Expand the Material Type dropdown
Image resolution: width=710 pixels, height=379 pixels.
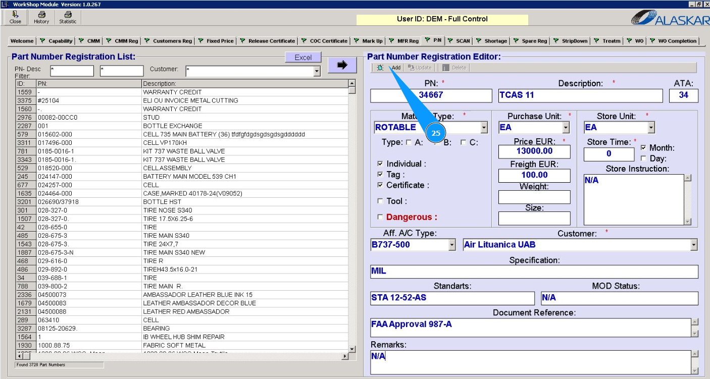click(484, 128)
